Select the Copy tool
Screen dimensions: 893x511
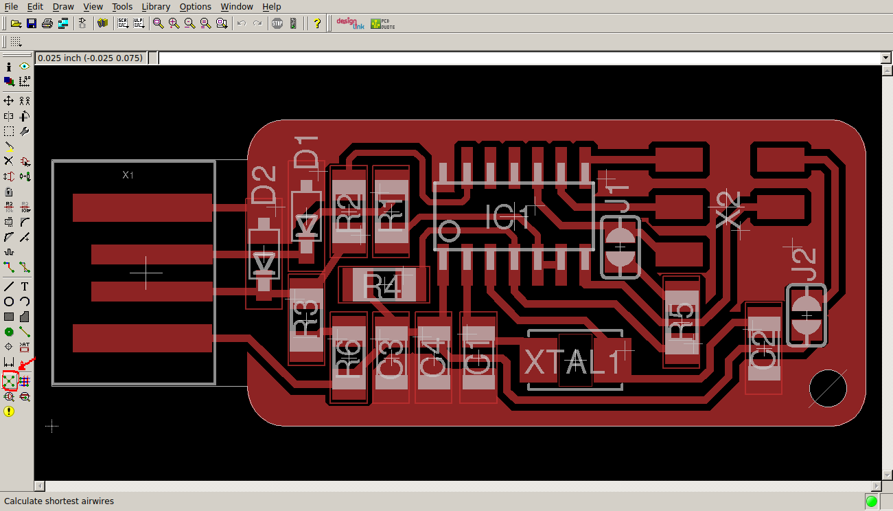25,101
